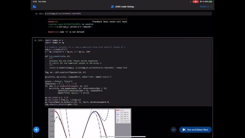Select the In [103] cell prompt label

point(39,40)
